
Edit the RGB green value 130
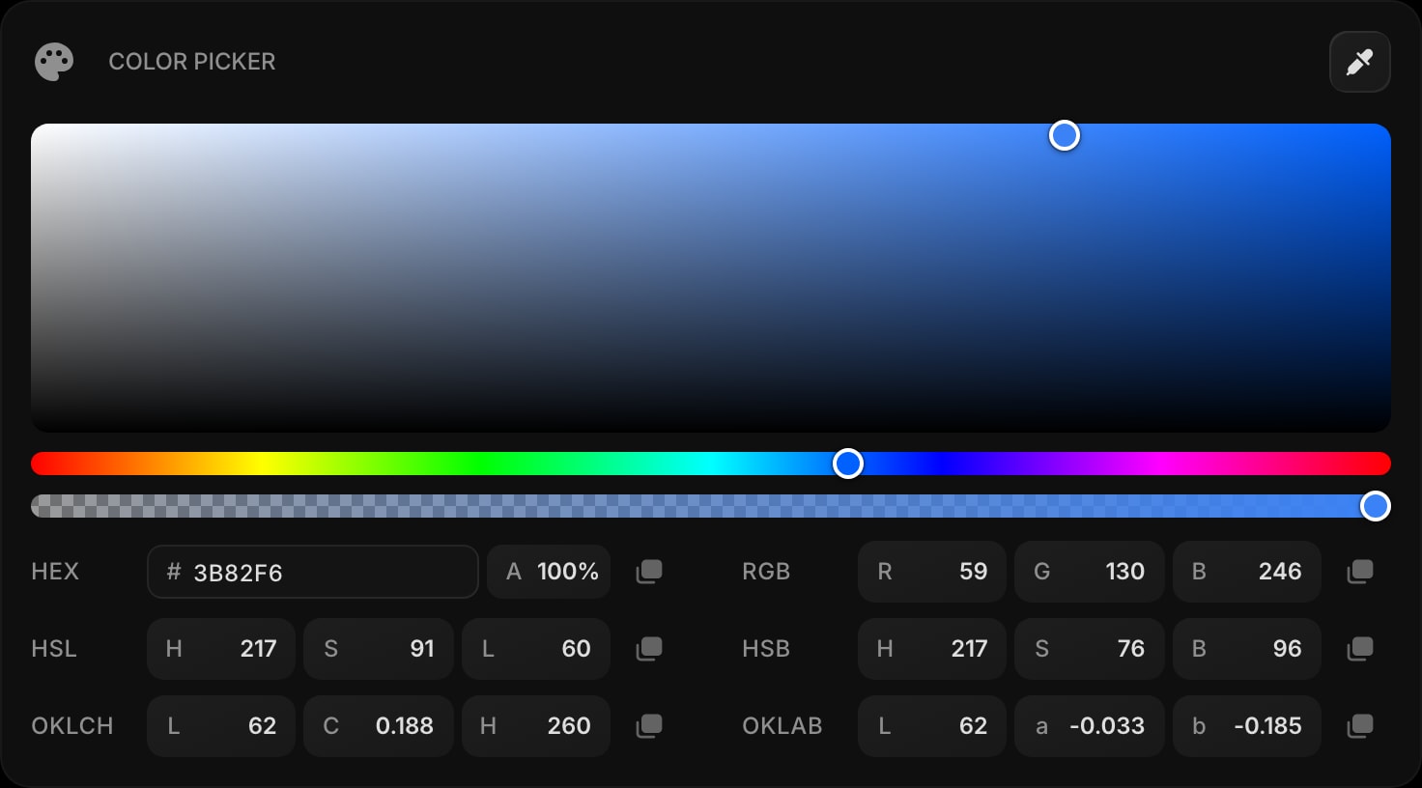[1090, 572]
